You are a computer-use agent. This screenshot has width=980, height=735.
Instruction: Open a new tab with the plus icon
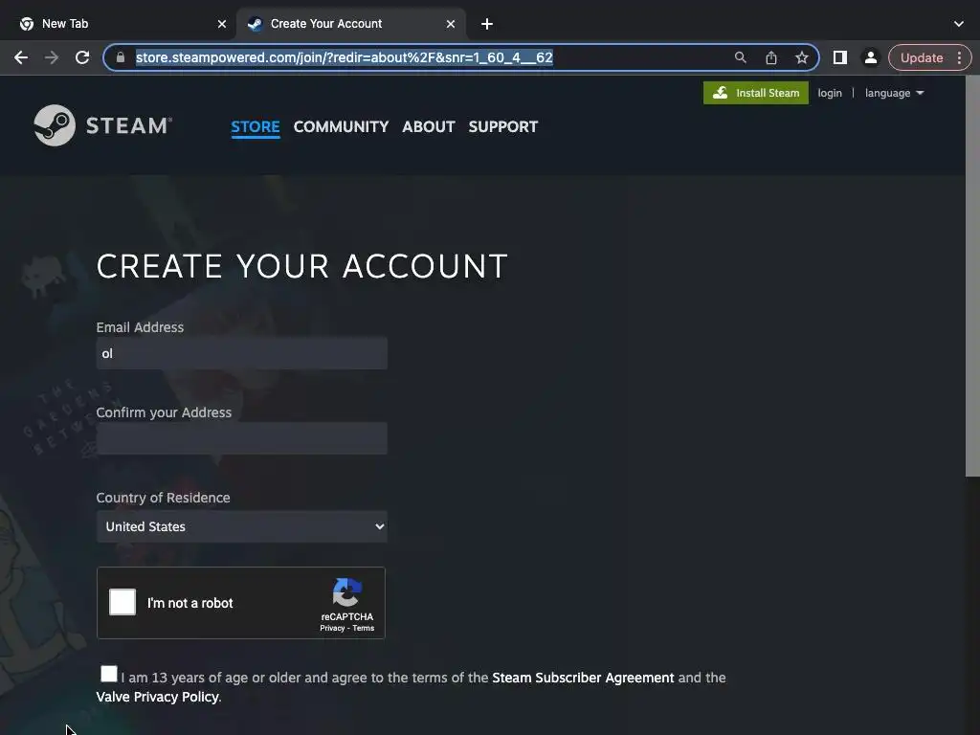click(487, 24)
